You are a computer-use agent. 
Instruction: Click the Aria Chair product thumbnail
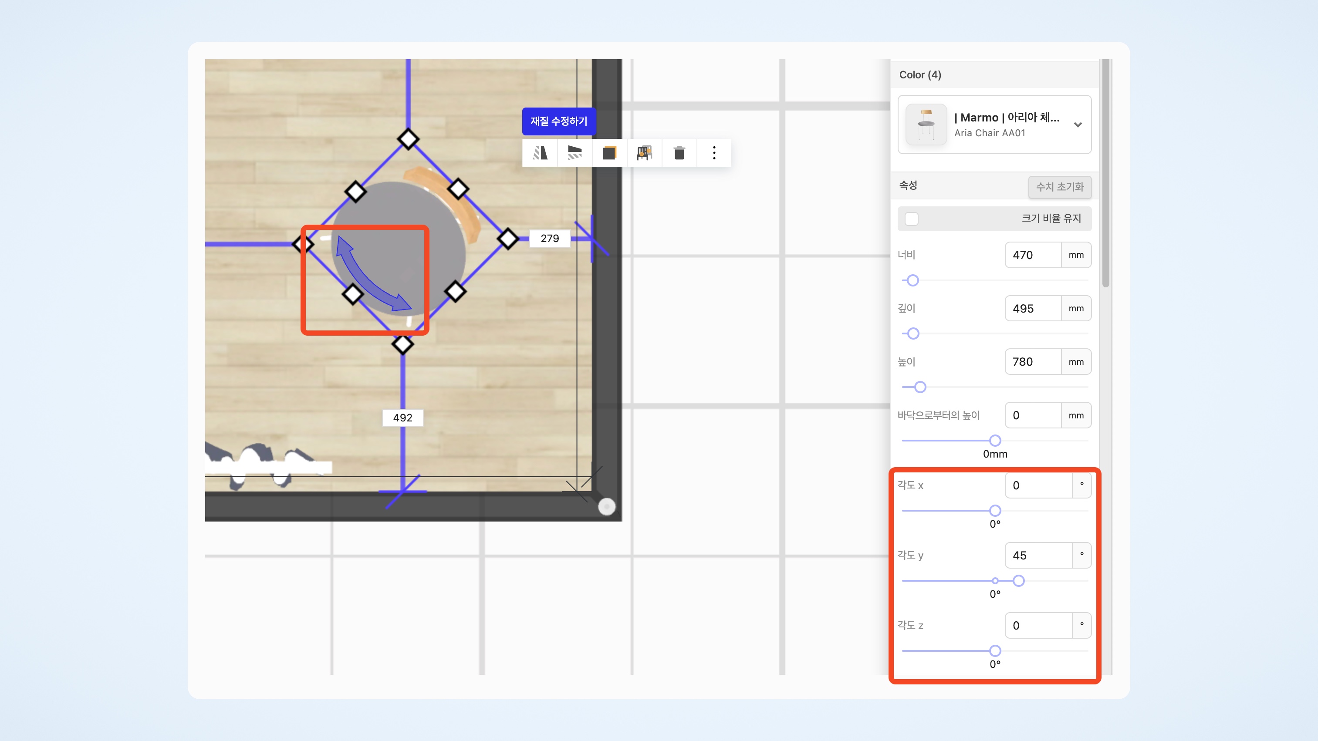tap(926, 124)
